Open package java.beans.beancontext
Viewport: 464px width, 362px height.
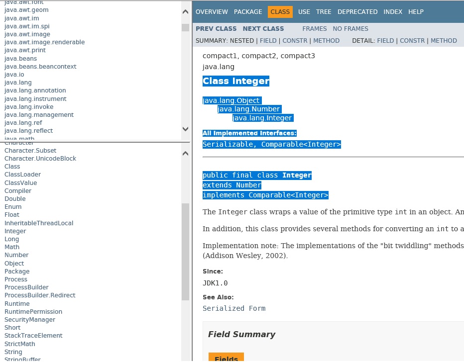[x=40, y=67]
